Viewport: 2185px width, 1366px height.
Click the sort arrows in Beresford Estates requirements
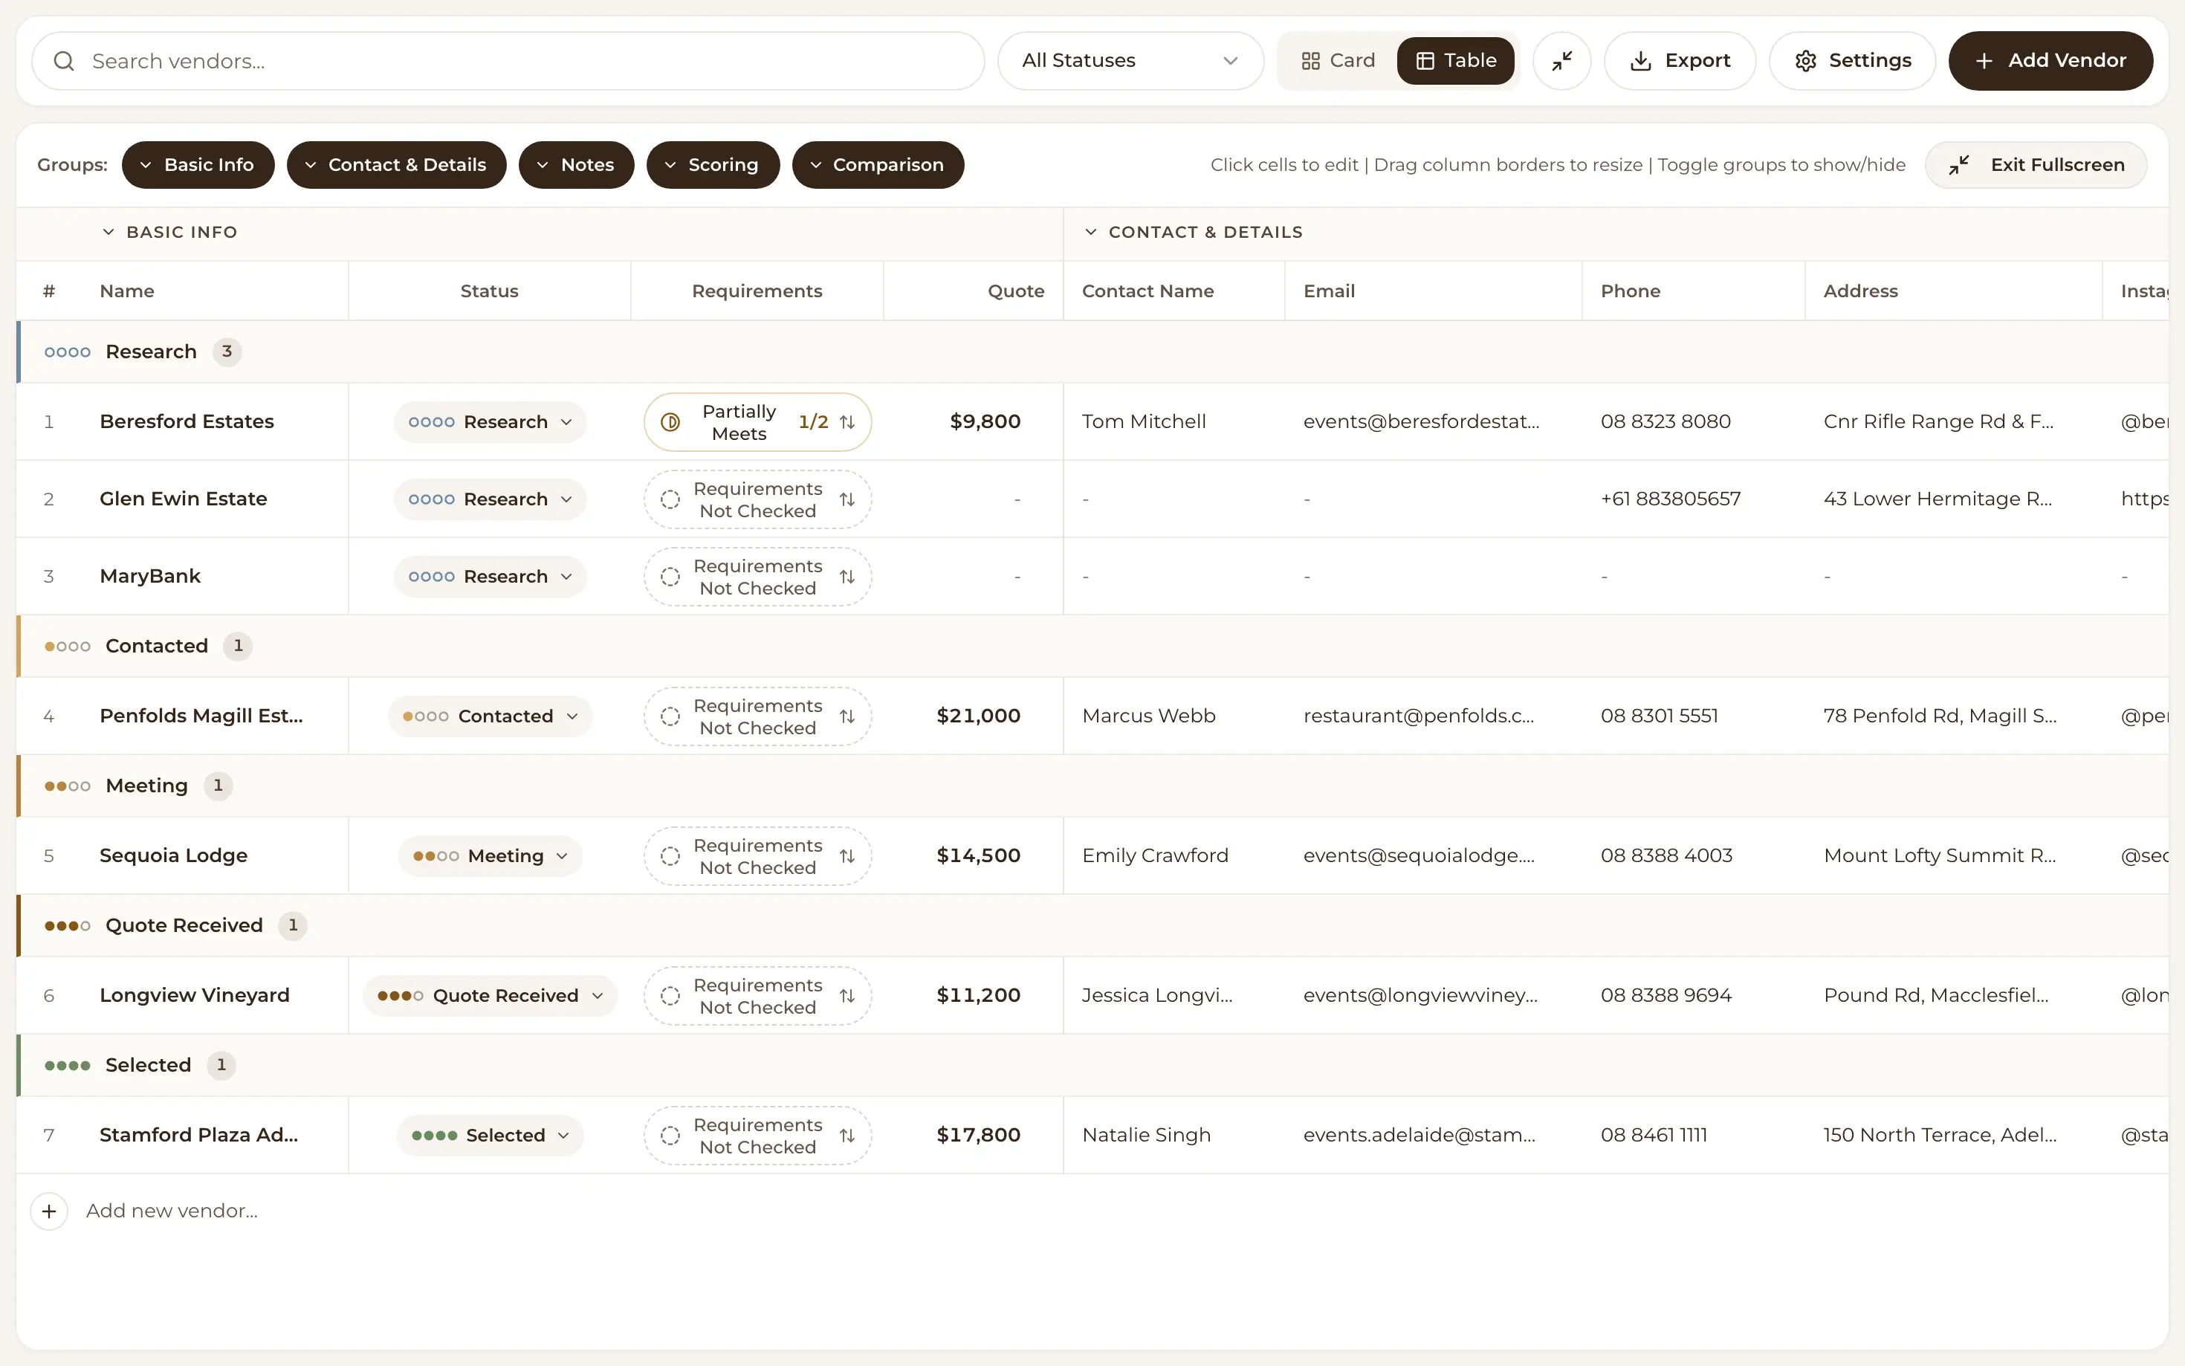pyautogui.click(x=847, y=422)
